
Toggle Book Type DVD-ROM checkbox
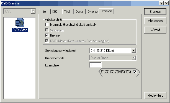click(x=135, y=72)
